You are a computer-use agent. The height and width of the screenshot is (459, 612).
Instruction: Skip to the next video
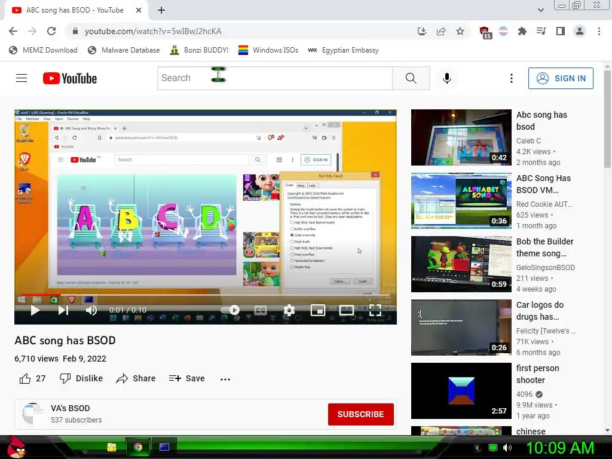point(63,310)
